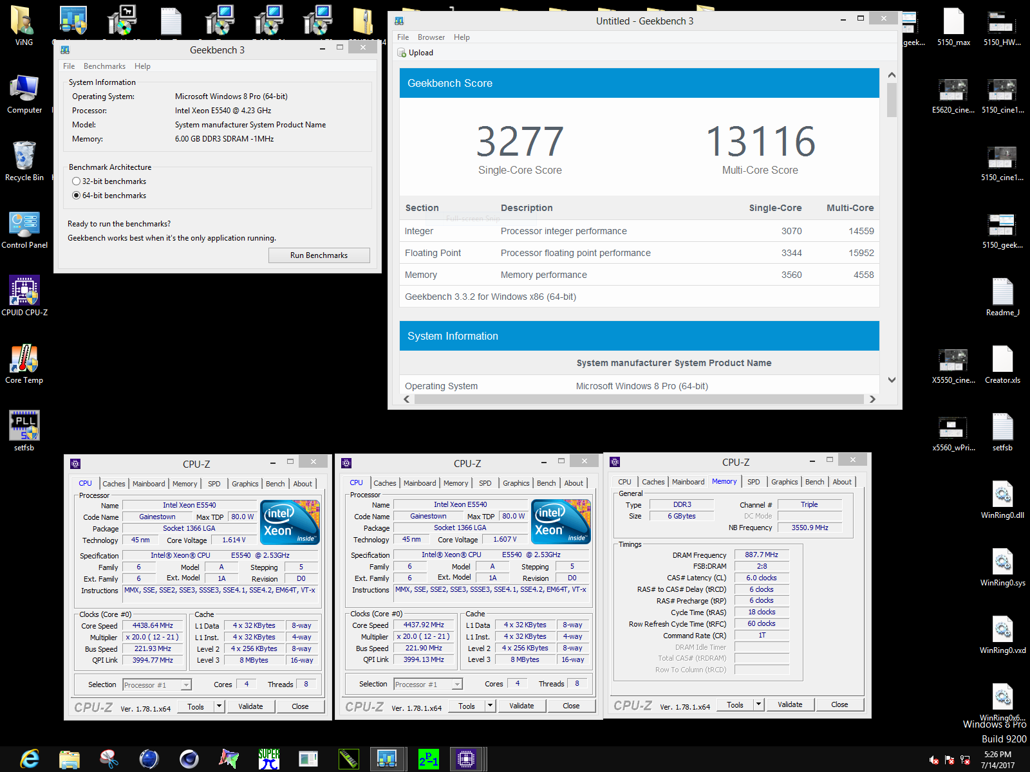The width and height of the screenshot is (1030, 772).
Task: Click Close button in middle CPU-Z
Action: coord(571,706)
